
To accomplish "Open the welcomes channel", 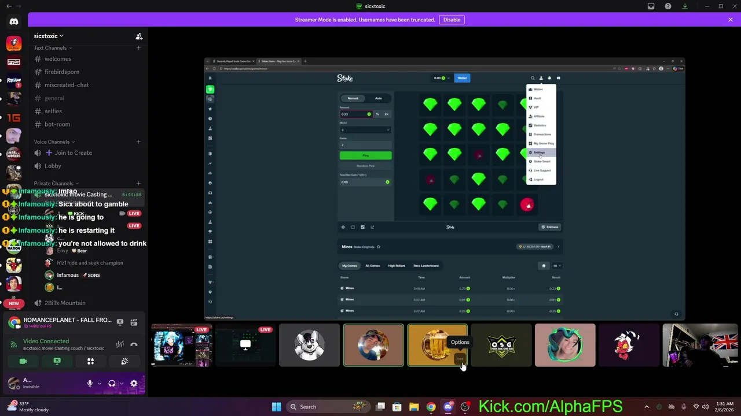I will (x=58, y=59).
